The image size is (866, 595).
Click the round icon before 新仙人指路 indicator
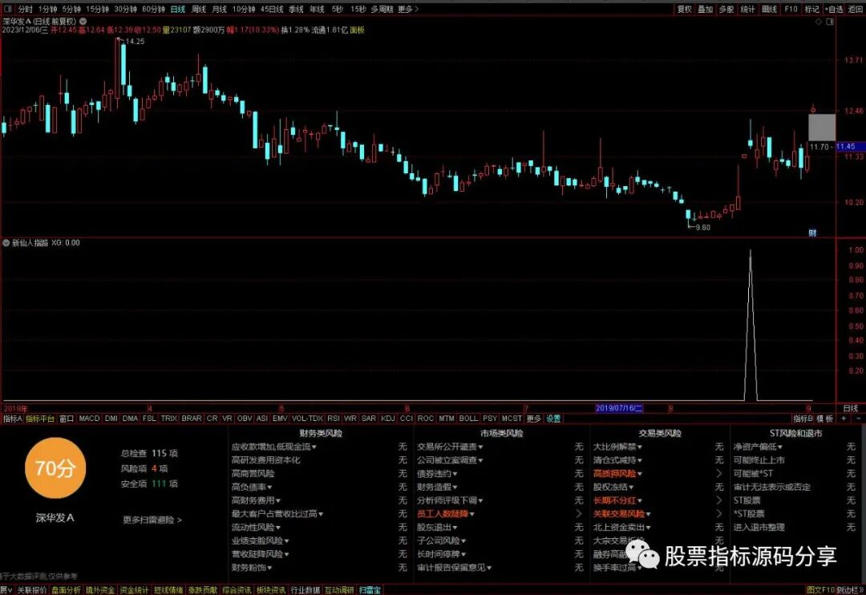pyautogui.click(x=6, y=242)
